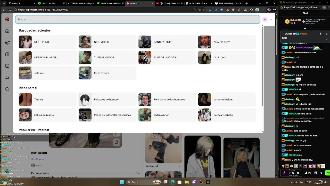
Task: Click the Create pin plus icon
Action: (7, 66)
